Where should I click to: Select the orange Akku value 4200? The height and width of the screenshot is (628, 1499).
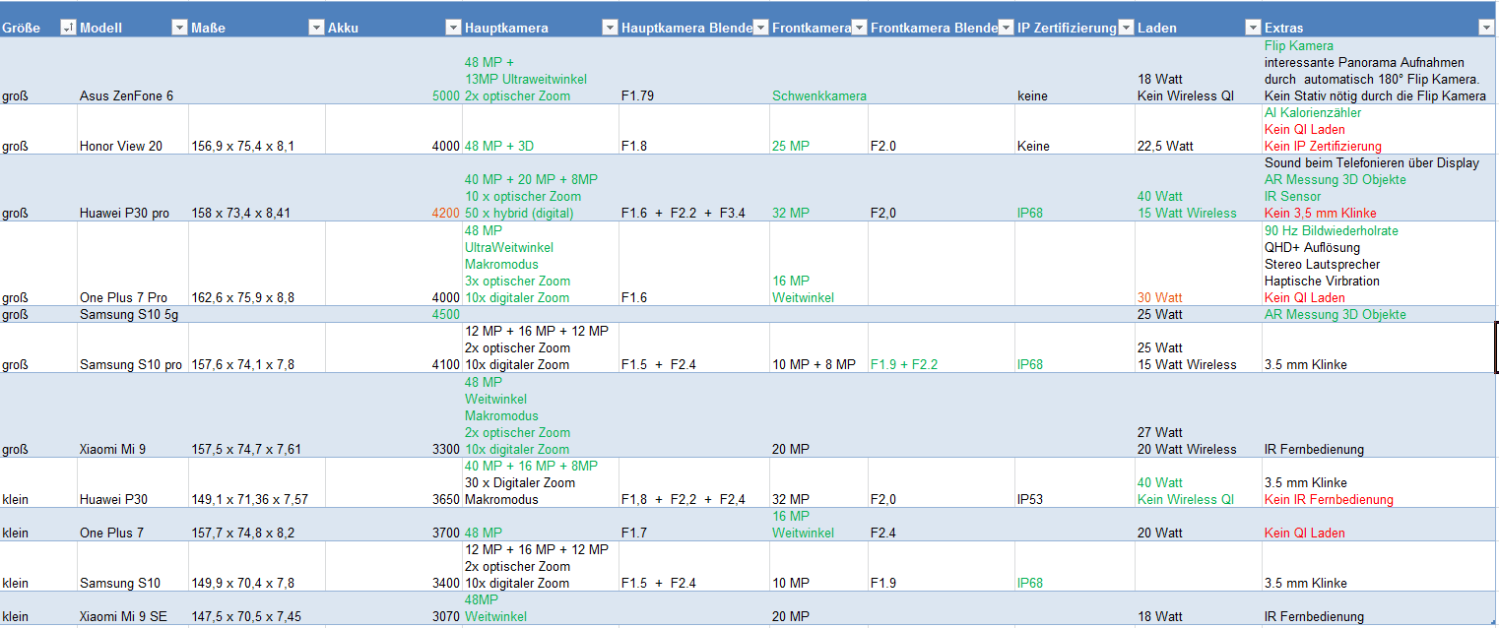pyautogui.click(x=394, y=188)
